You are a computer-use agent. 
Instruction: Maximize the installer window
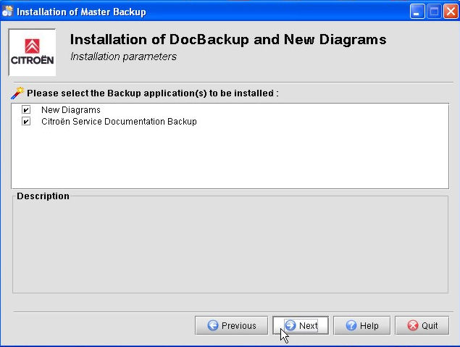(x=433, y=12)
